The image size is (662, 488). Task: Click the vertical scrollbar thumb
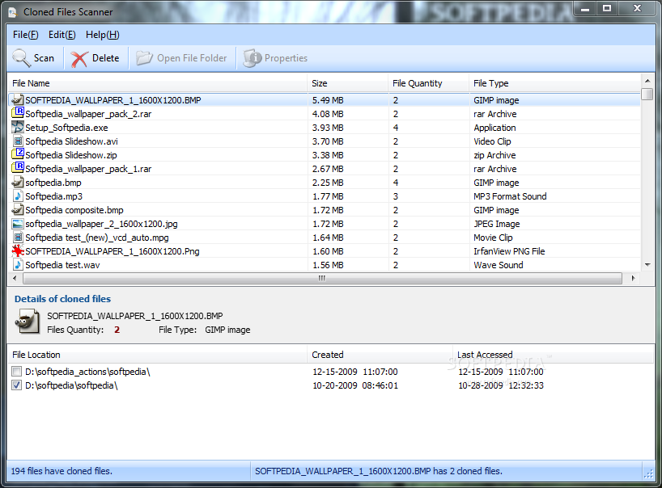647,94
